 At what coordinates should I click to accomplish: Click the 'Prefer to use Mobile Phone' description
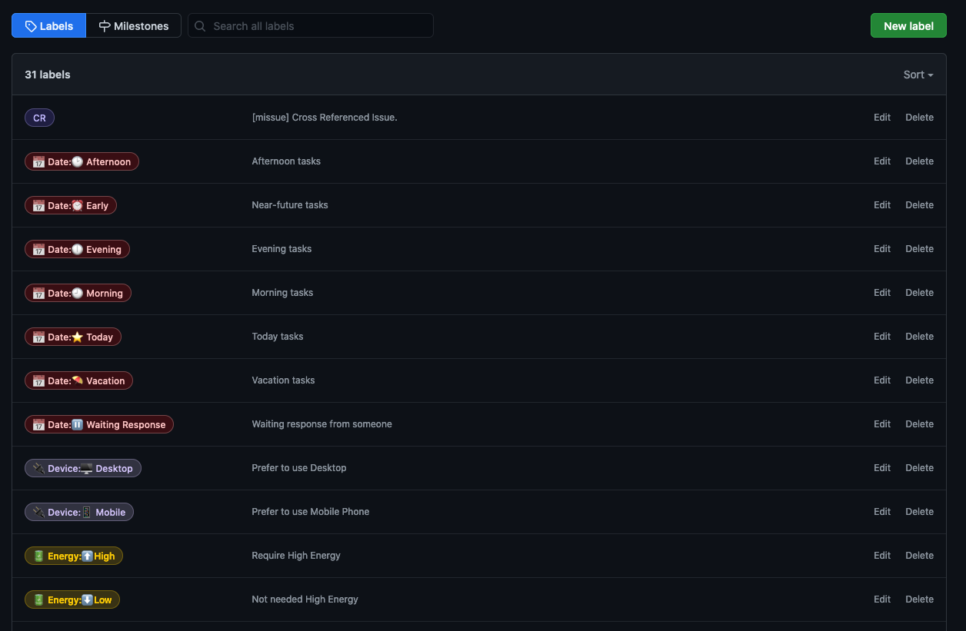click(311, 512)
